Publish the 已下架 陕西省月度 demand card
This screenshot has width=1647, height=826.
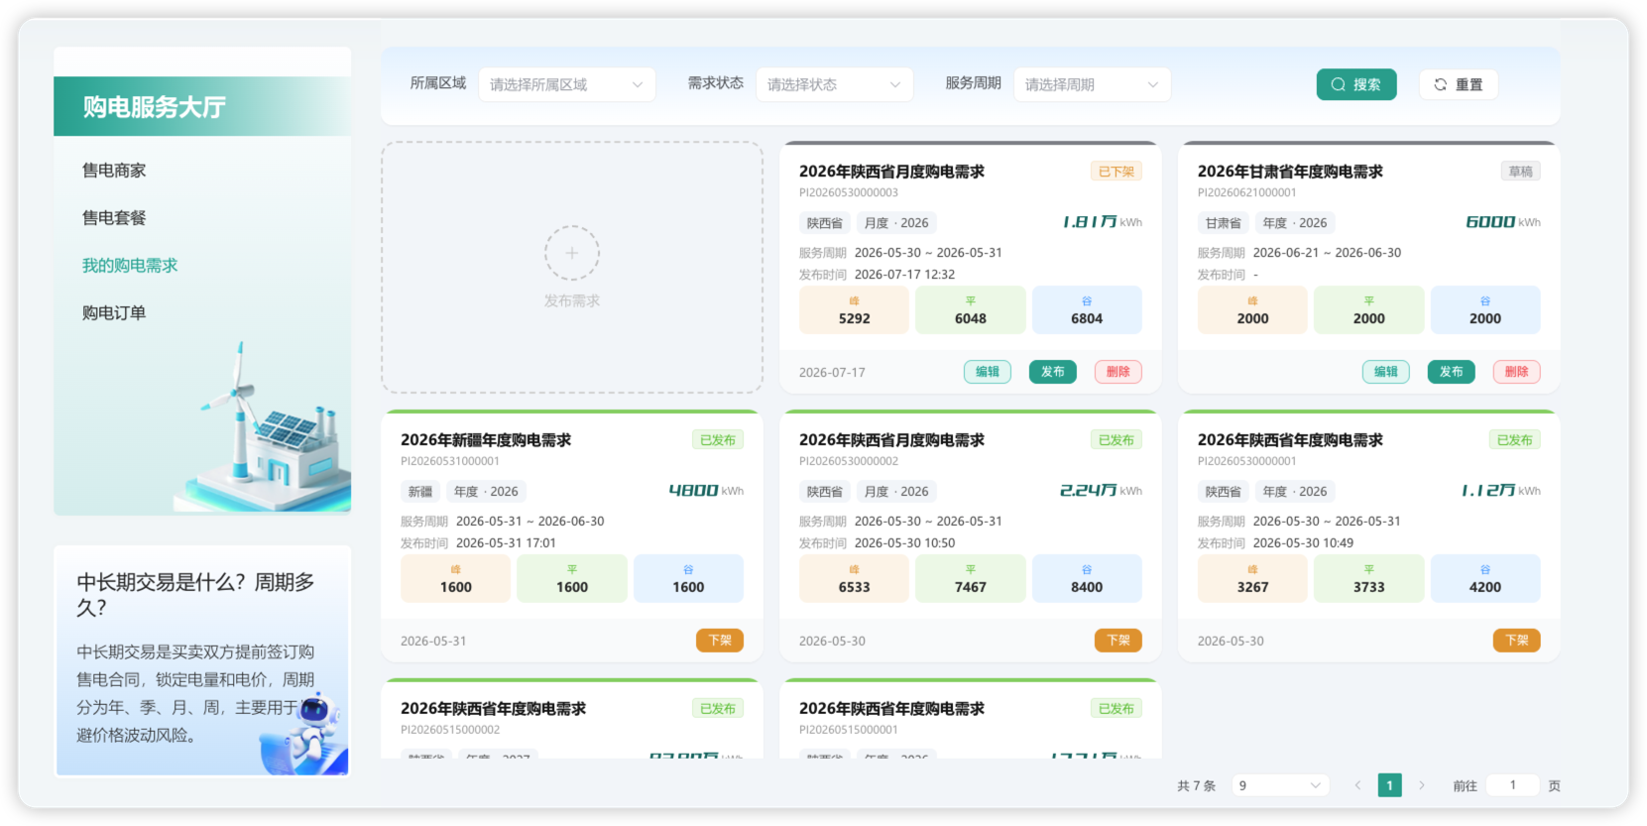(1053, 372)
